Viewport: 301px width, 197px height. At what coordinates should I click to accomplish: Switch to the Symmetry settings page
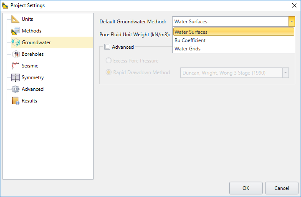click(x=33, y=77)
